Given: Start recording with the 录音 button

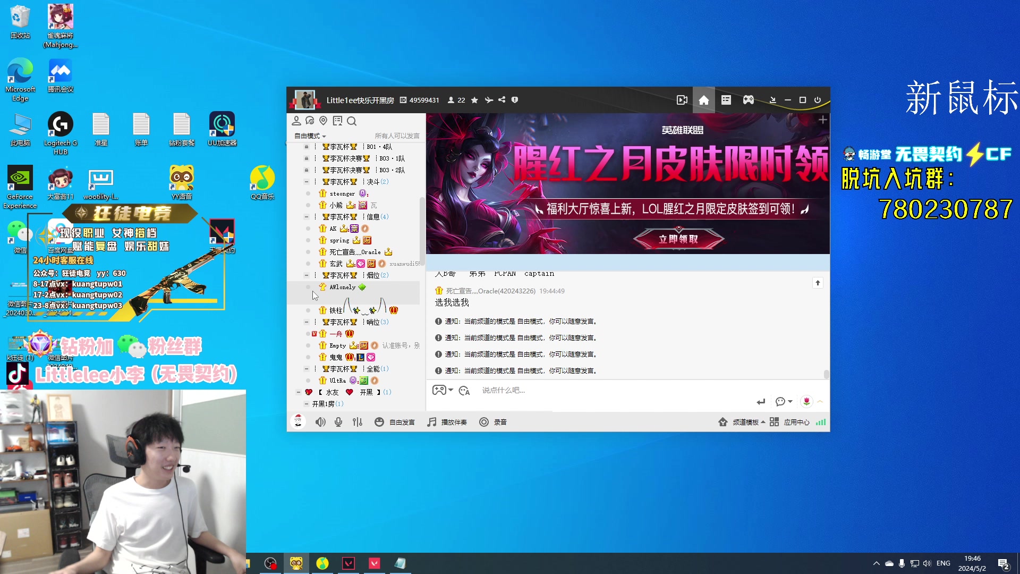Looking at the screenshot, I should [x=493, y=422].
